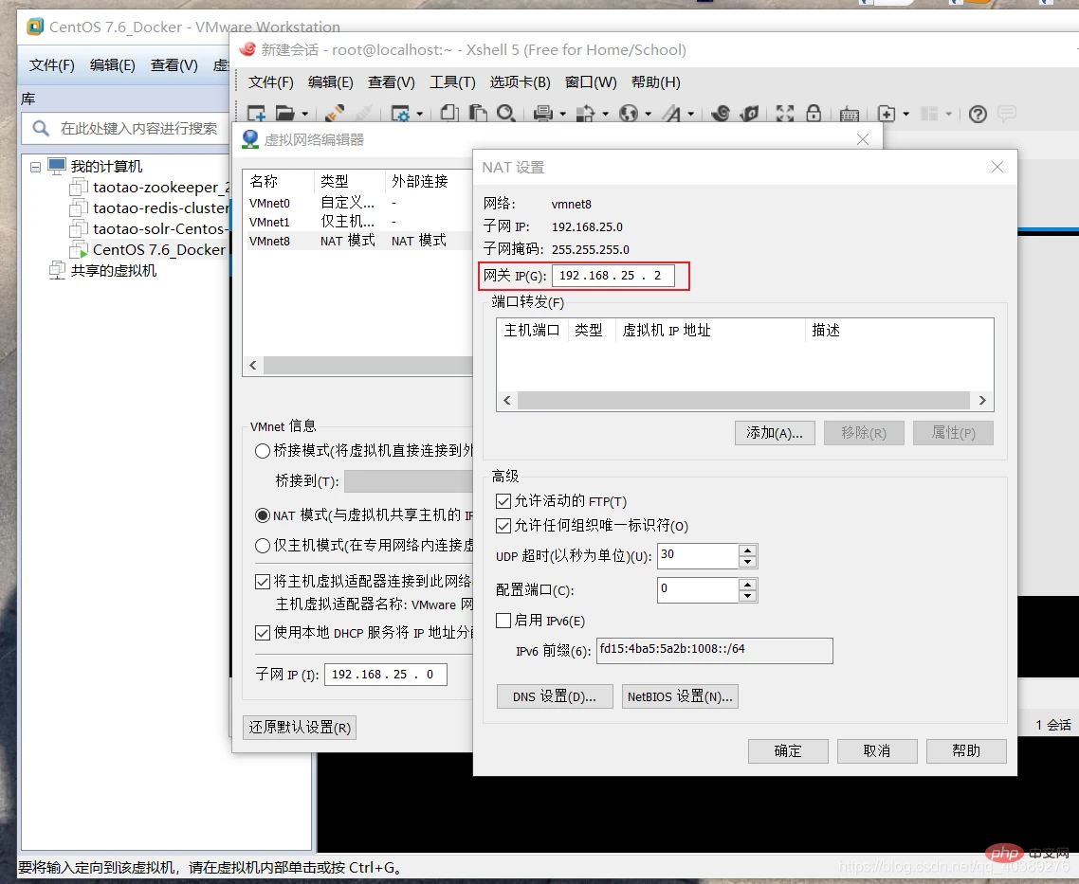Image resolution: width=1079 pixels, height=884 pixels.
Task: Click Open folder icon in Xshell toolbar
Action: click(x=284, y=114)
